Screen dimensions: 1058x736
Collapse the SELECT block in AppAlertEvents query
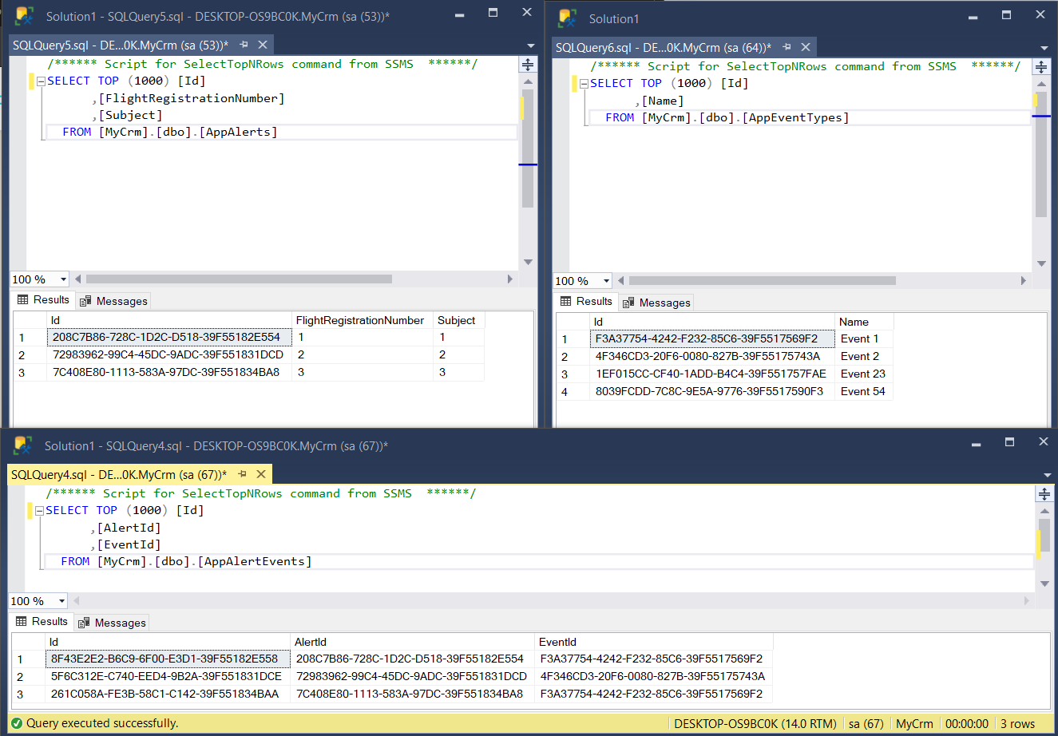[x=39, y=511]
